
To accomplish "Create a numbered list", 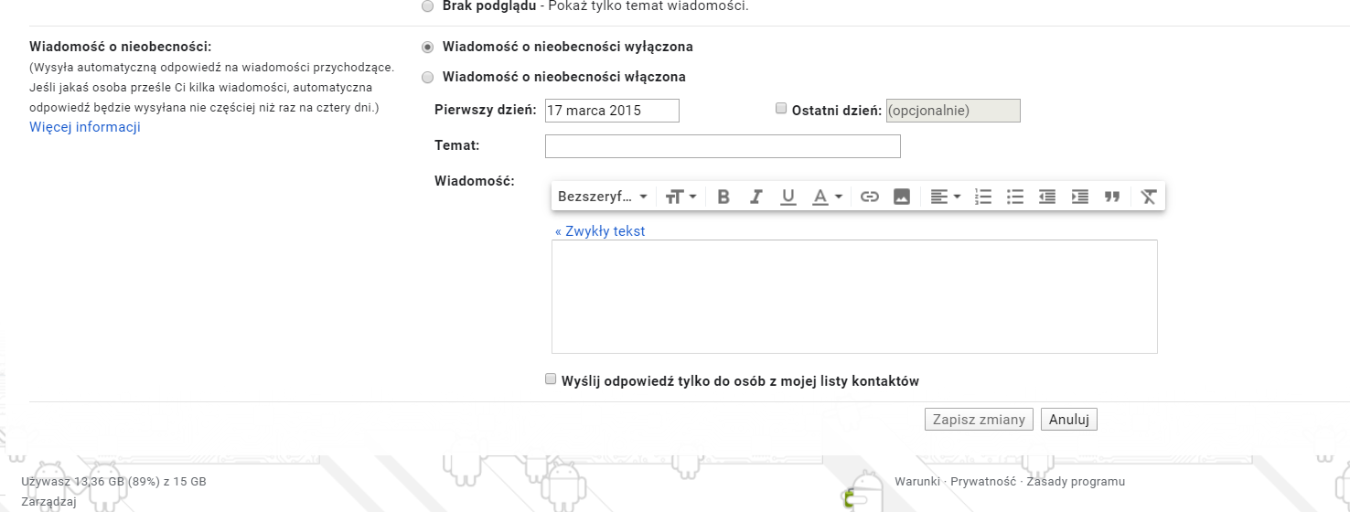I will (x=983, y=197).
